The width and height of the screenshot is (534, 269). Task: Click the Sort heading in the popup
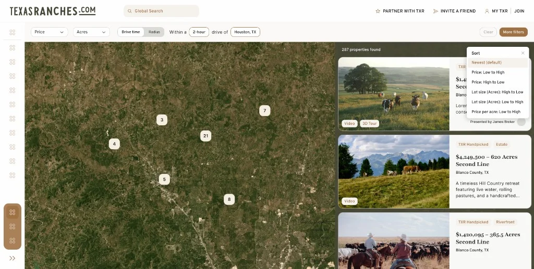(x=476, y=53)
